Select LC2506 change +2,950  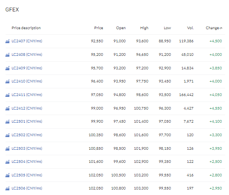215,188
